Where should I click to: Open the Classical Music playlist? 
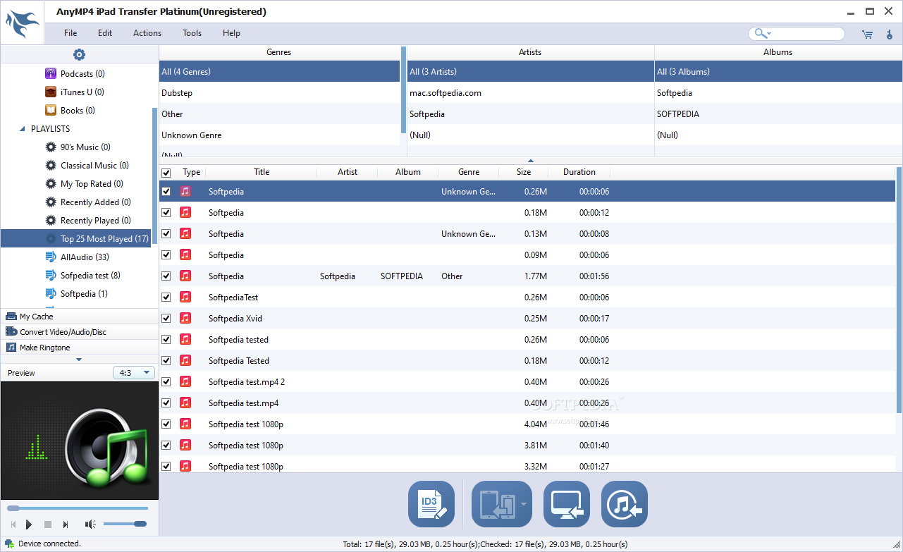[x=94, y=165]
